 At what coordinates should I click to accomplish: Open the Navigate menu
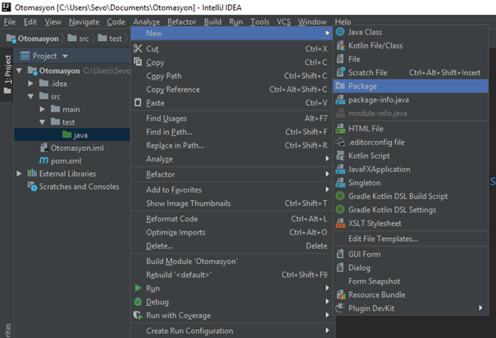pos(84,22)
